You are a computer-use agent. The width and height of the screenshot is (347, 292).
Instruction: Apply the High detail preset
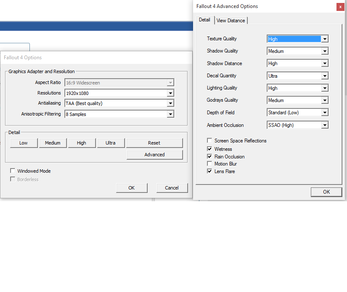tap(82, 143)
